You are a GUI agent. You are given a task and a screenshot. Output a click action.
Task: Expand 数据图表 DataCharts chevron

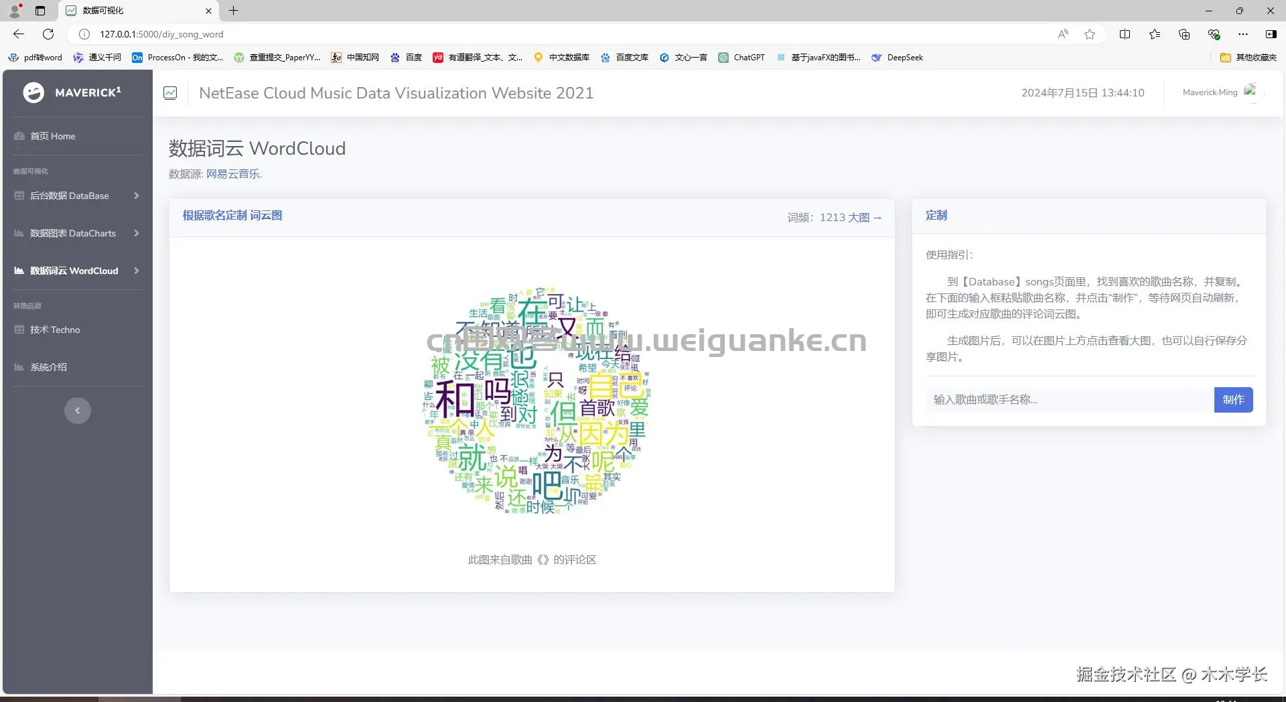(x=136, y=233)
